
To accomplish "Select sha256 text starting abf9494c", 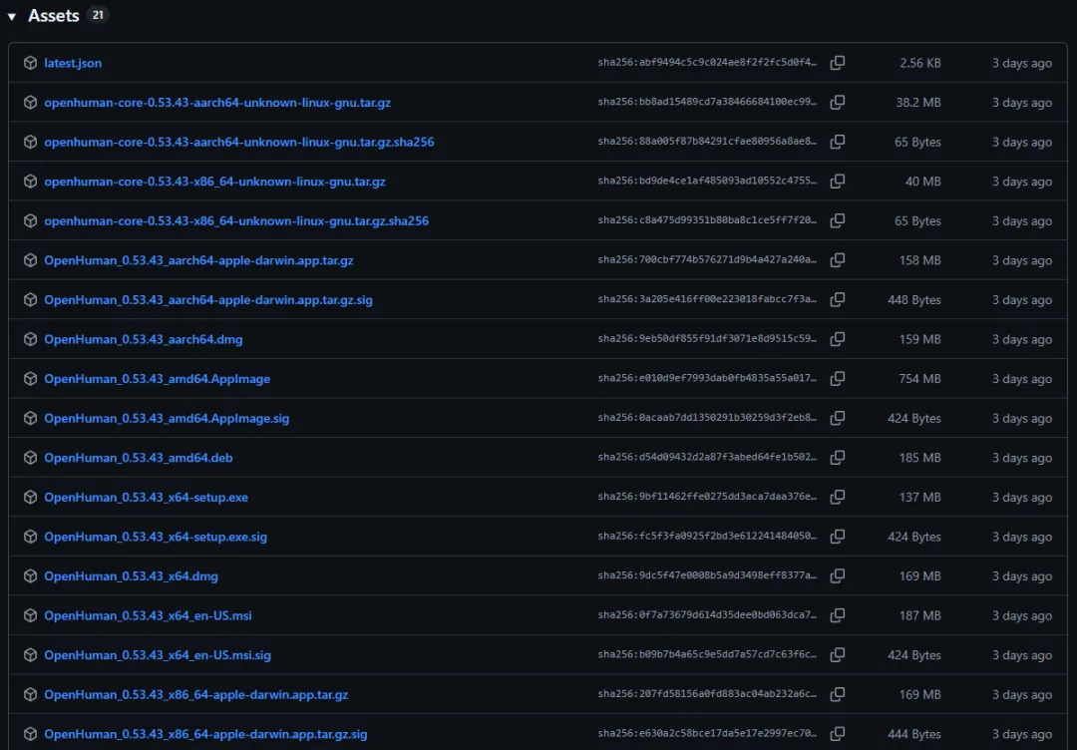I will [707, 63].
